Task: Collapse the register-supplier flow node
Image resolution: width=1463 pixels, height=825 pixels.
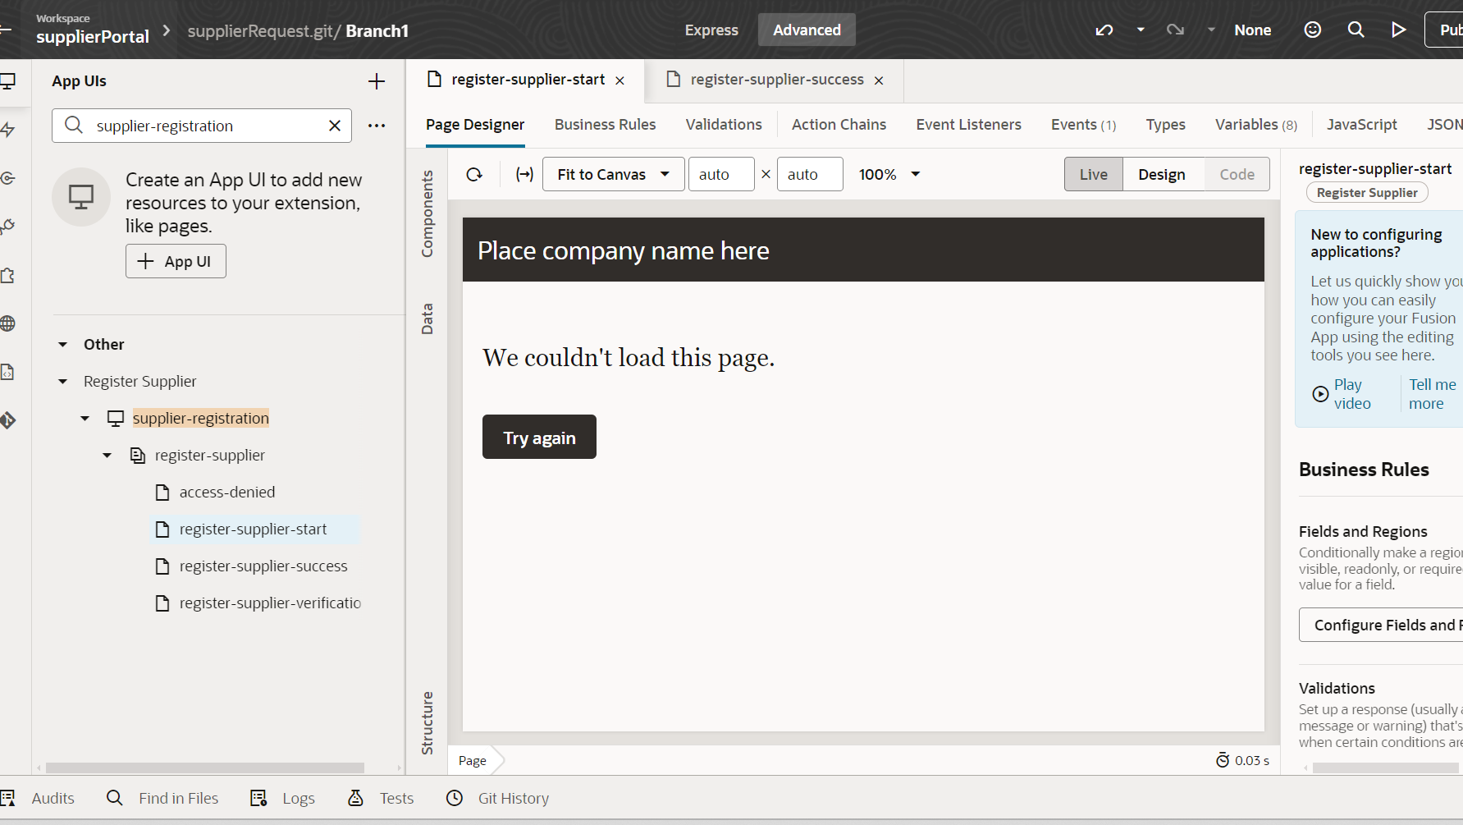Action: point(107,456)
